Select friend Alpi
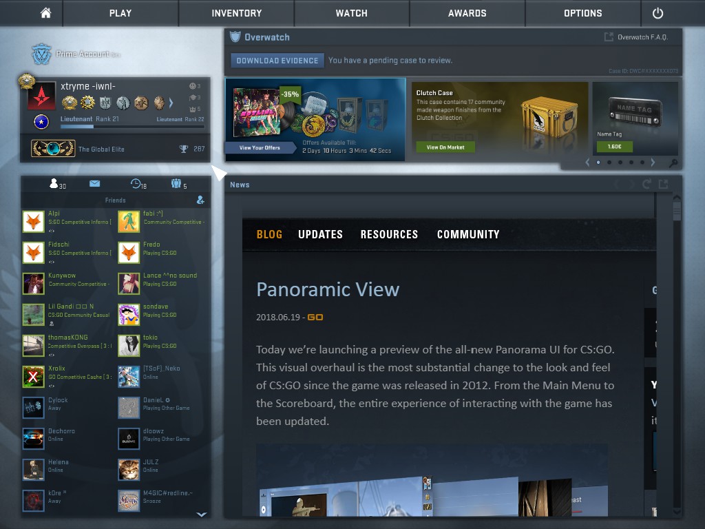This screenshot has width=705, height=529. (x=68, y=221)
